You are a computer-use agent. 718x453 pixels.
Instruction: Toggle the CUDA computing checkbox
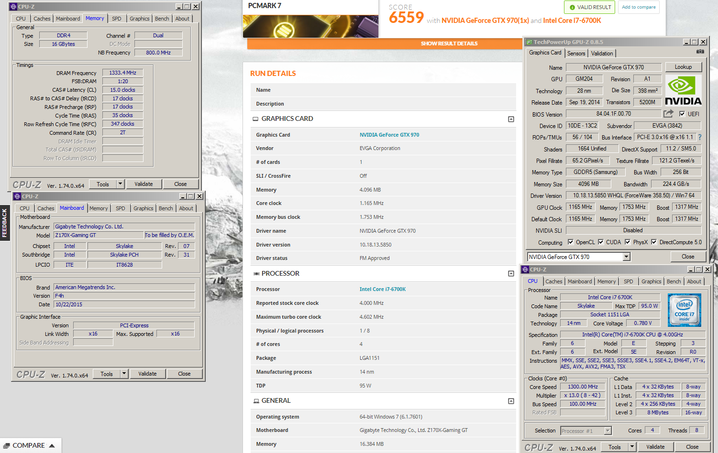click(601, 242)
